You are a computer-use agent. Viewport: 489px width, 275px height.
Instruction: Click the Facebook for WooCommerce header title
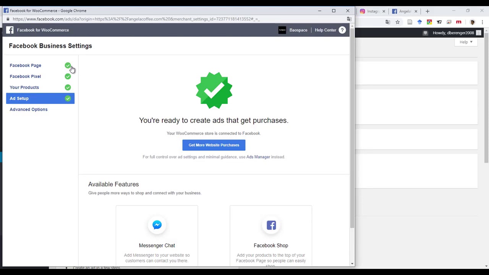[x=43, y=30]
